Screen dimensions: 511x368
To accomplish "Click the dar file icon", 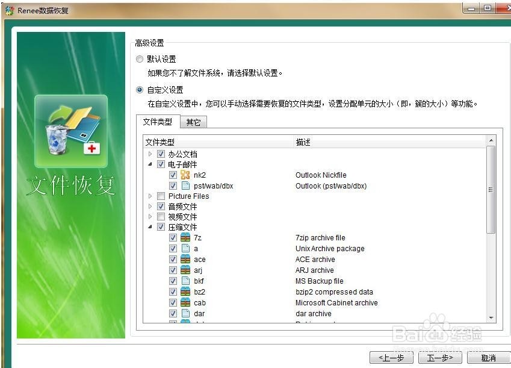I will pos(185,313).
